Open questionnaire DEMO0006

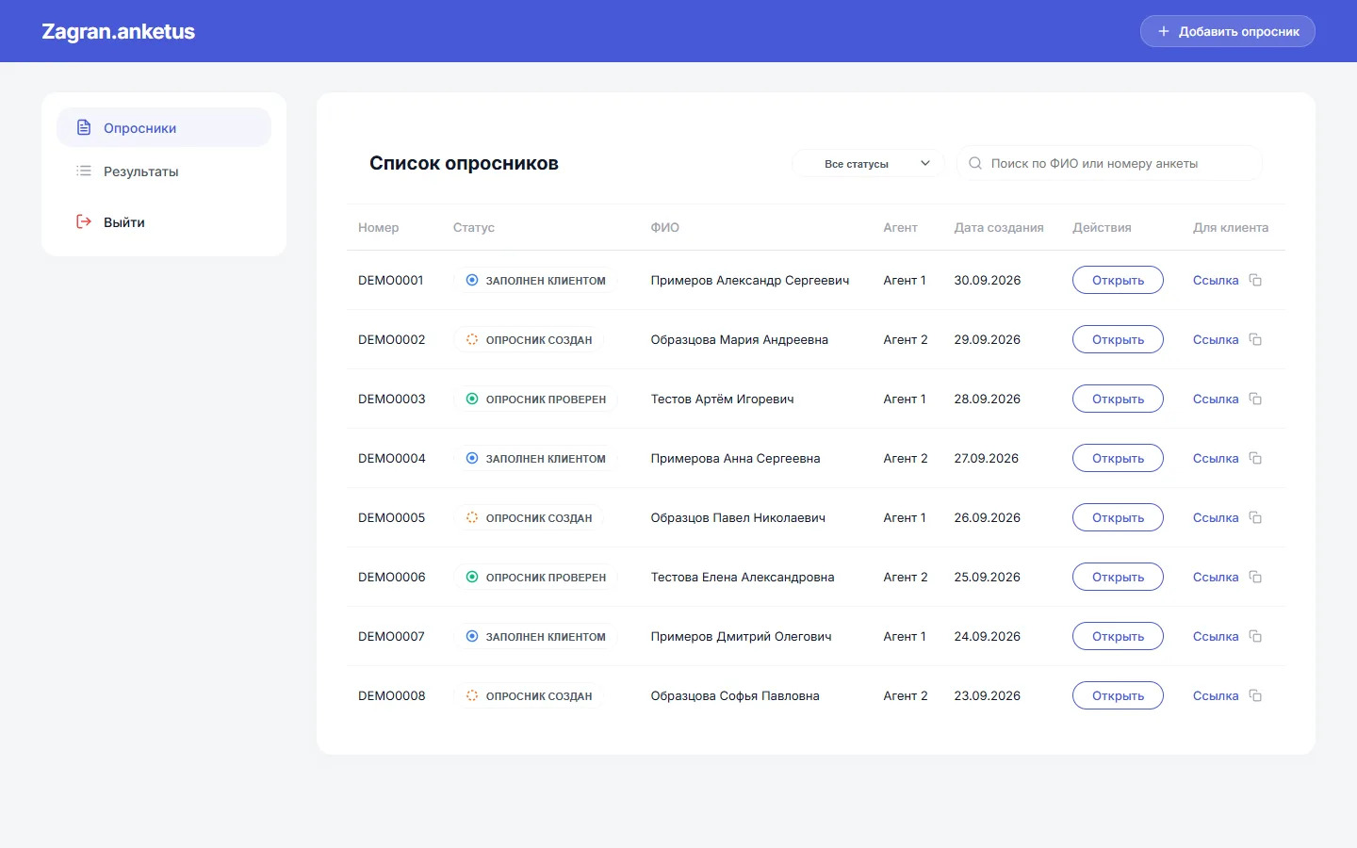pos(1118,577)
